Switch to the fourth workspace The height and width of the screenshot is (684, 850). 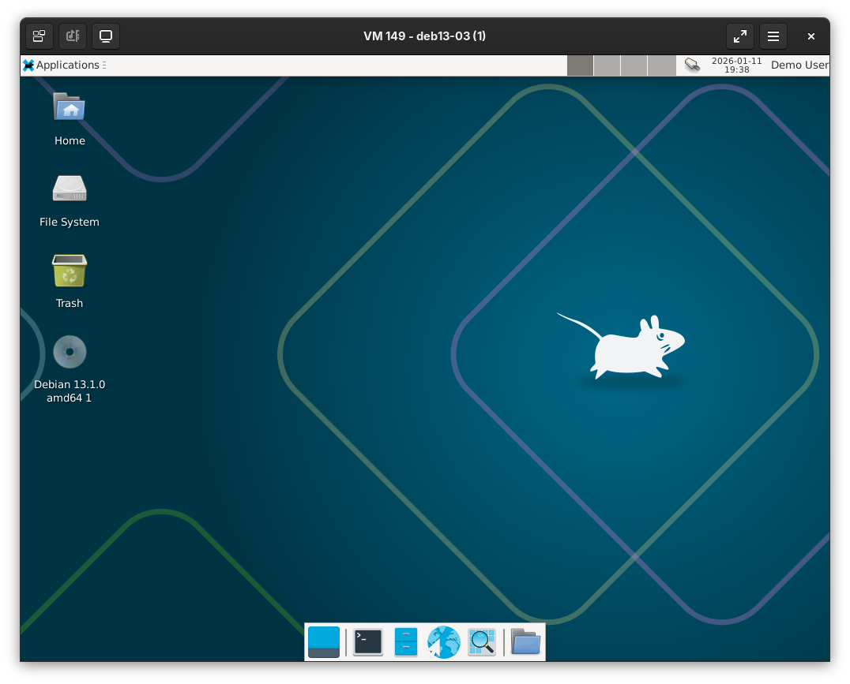coord(661,65)
